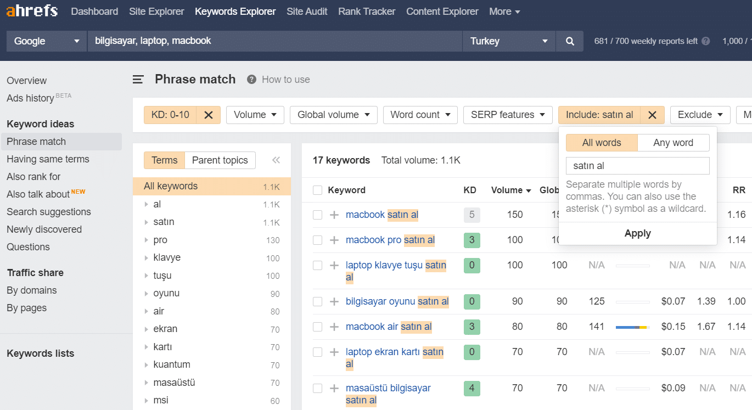Check the bilgisayar oyunu satın al row

(x=317, y=302)
